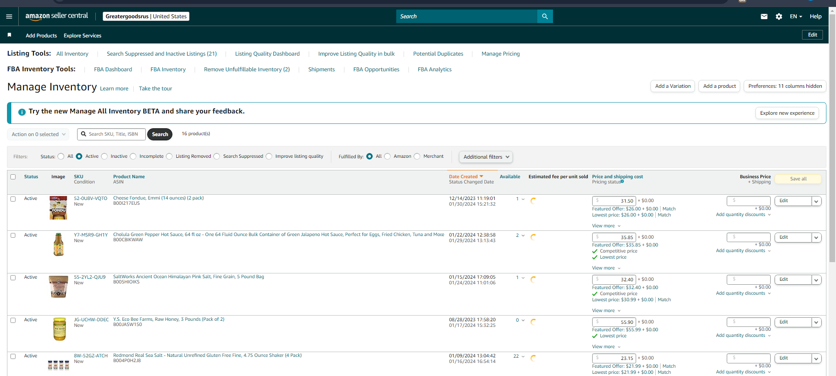This screenshot has height=376, width=836.
Task: Choose the Improve listing quality filter
Action: coord(269,156)
